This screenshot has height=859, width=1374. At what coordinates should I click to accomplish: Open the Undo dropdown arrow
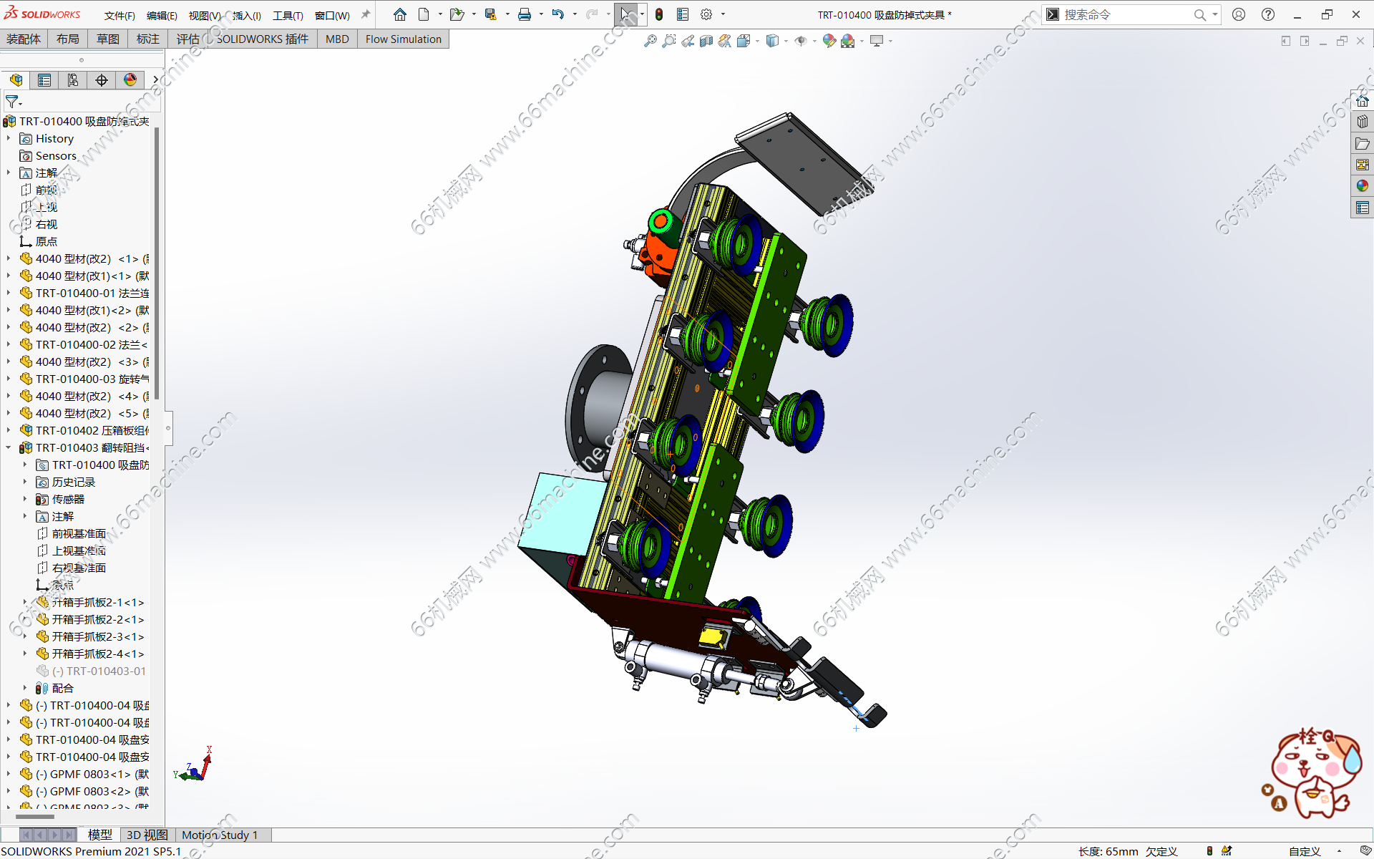click(575, 14)
